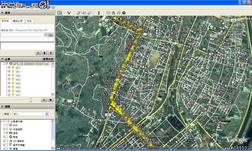Collapse the GPS_SS kml tree node
This screenshot has width=252, height=151.
[4, 64]
